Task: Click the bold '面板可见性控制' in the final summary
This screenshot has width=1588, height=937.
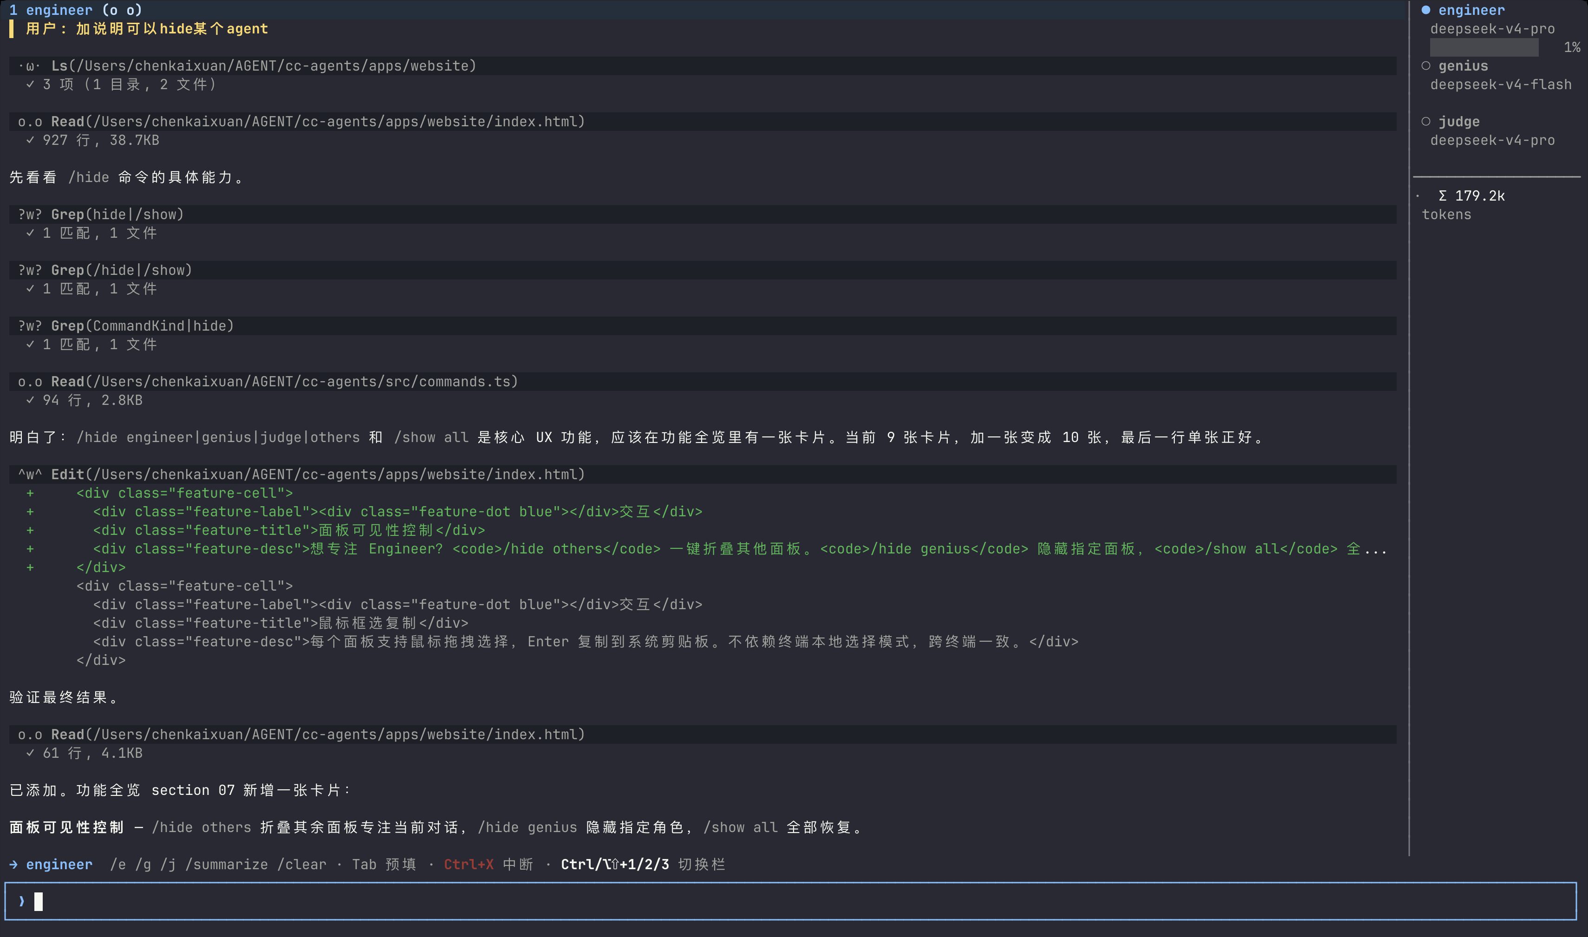Action: point(66,828)
